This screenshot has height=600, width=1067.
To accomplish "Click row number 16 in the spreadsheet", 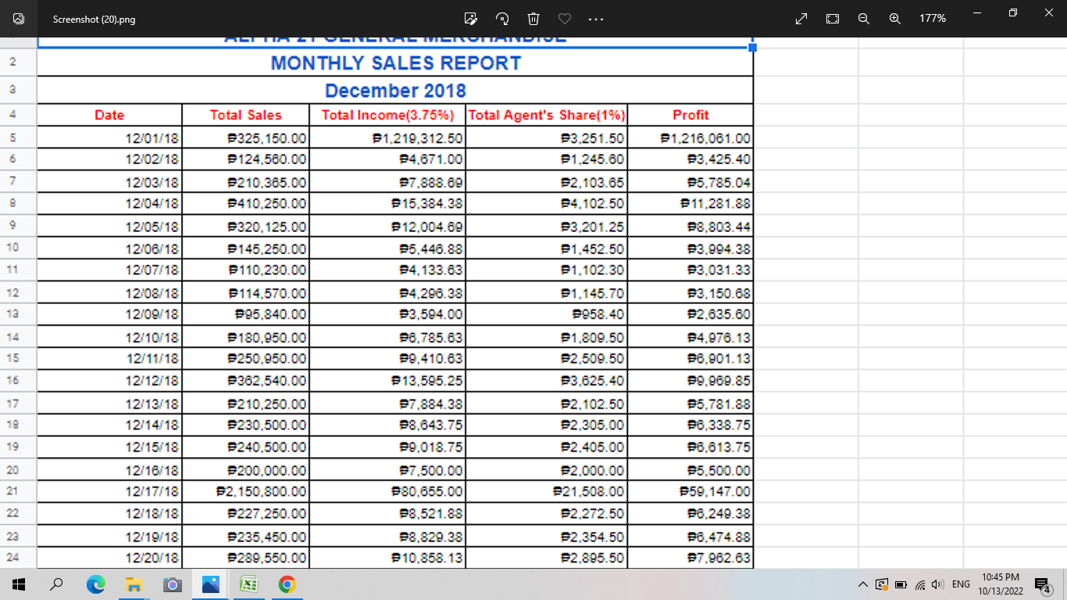I will [12, 380].
